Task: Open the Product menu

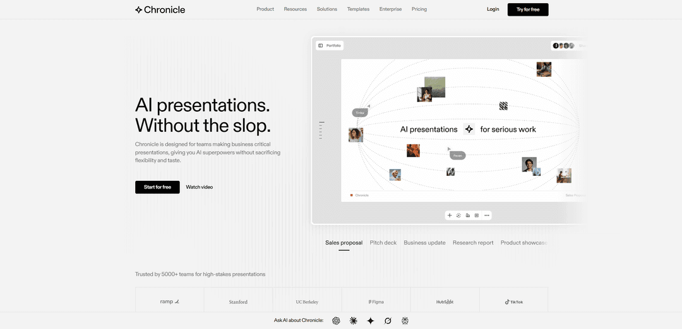Action: pyautogui.click(x=265, y=9)
